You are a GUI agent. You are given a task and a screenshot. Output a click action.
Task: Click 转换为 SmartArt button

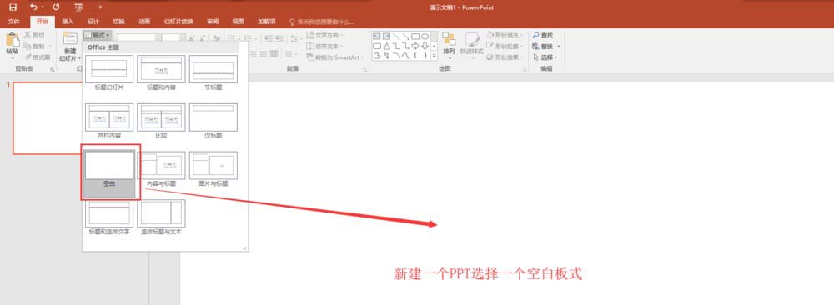334,57
